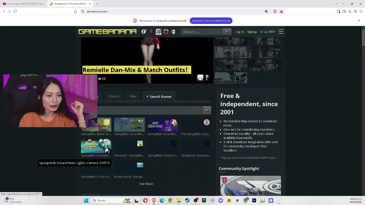The image size is (365, 205).
Task: Submit the game search with the magnifier button
Action: pos(207,110)
